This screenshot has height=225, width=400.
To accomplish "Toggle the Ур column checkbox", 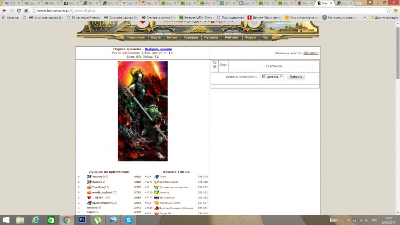I will pos(215,67).
